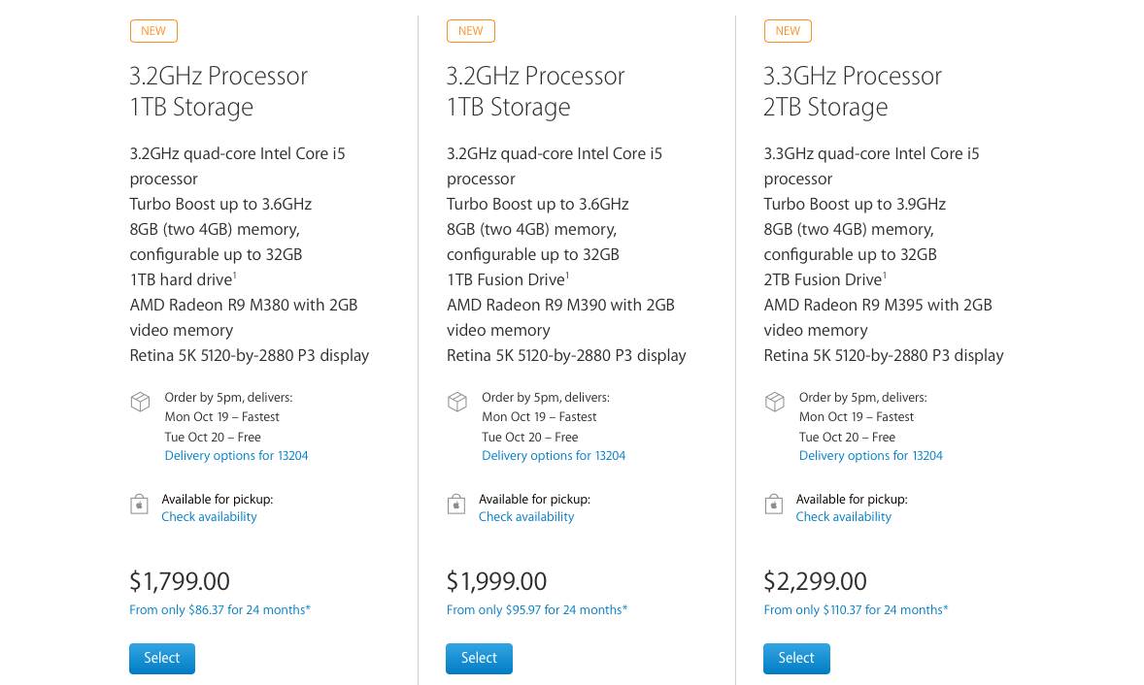The height and width of the screenshot is (685, 1144).
Task: Select the $1,999.00 iMac configuration
Action: [x=480, y=658]
